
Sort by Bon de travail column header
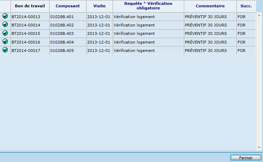click(30, 6)
